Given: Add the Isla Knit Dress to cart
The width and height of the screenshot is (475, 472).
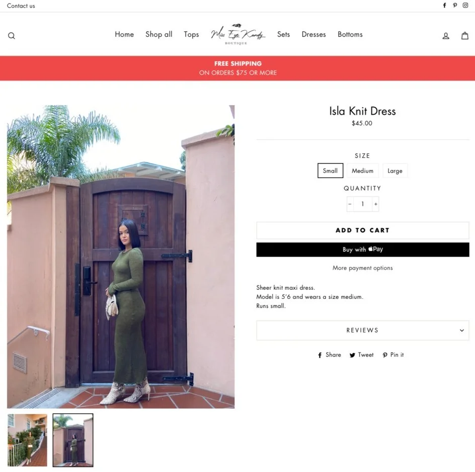Looking at the screenshot, I should click(363, 230).
